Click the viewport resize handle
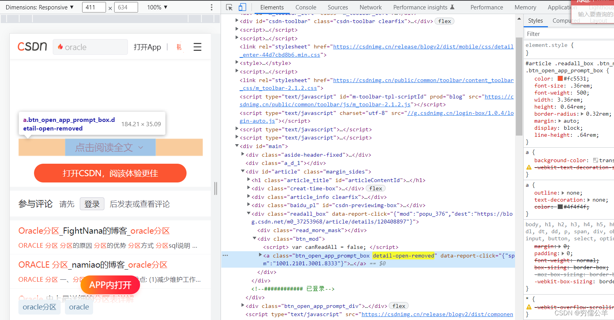The height and width of the screenshot is (320, 614). (x=215, y=188)
